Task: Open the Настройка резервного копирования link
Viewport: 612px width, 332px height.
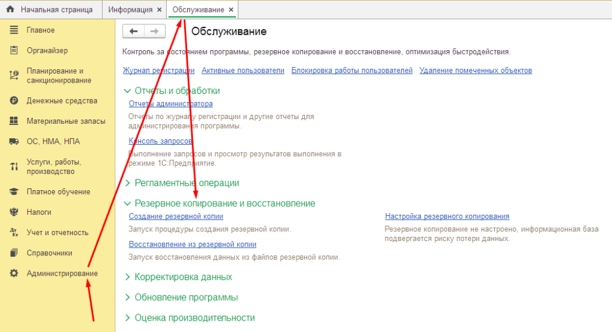Action: [x=446, y=217]
